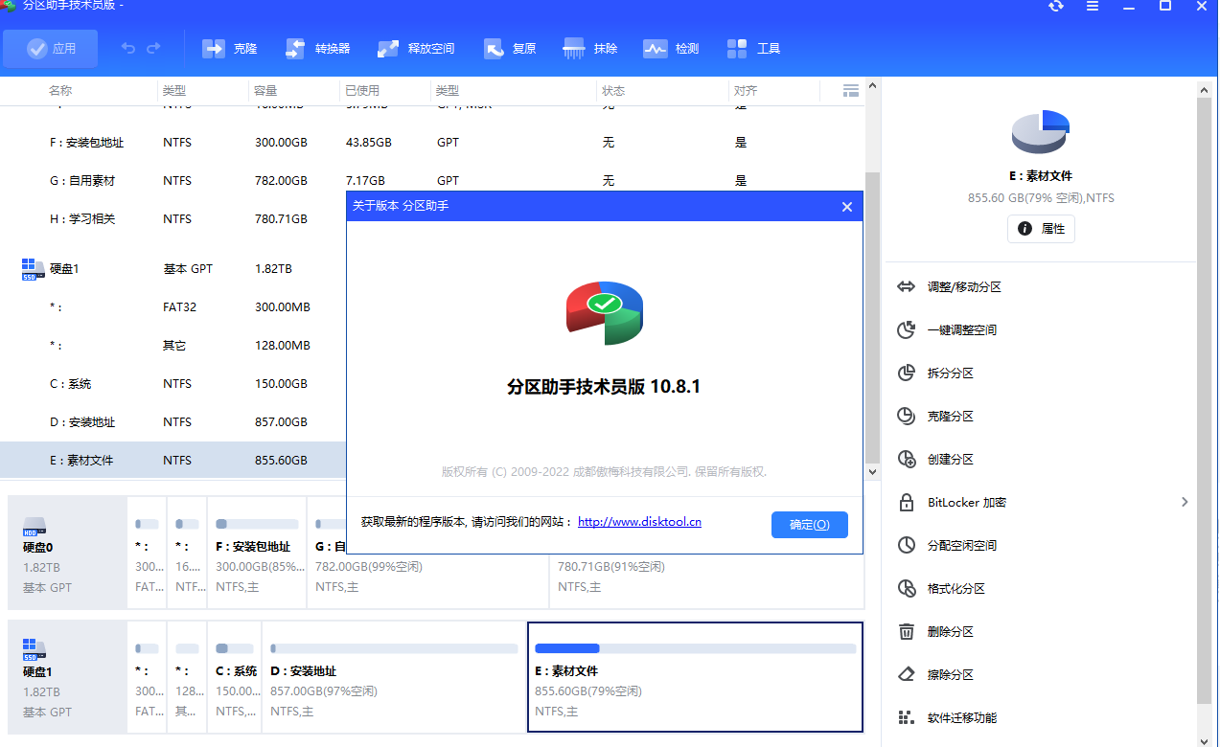Confirm the about dialog with 确定(O)
Screen dimensions: 1220x747
pos(809,524)
